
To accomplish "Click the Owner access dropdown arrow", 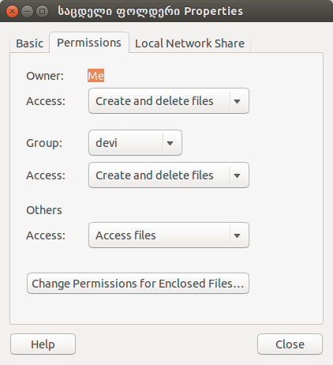I will pyautogui.click(x=237, y=101).
